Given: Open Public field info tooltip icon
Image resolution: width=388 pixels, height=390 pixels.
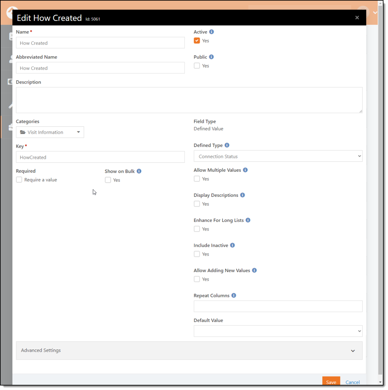Looking at the screenshot, I should coord(211,57).
